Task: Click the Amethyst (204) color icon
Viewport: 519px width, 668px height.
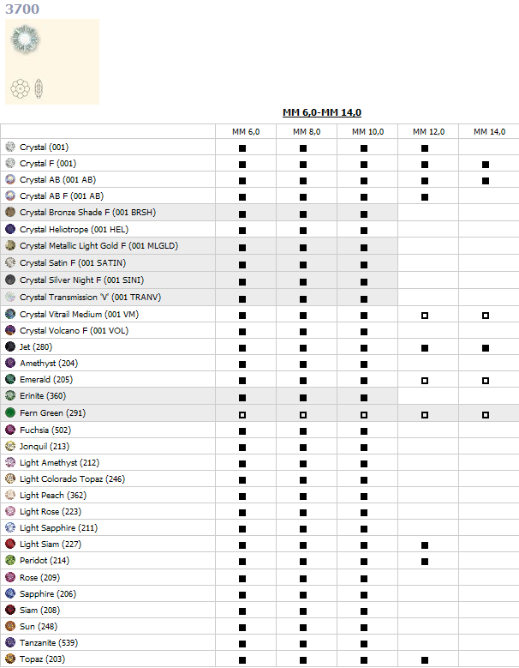Action: coord(10,363)
